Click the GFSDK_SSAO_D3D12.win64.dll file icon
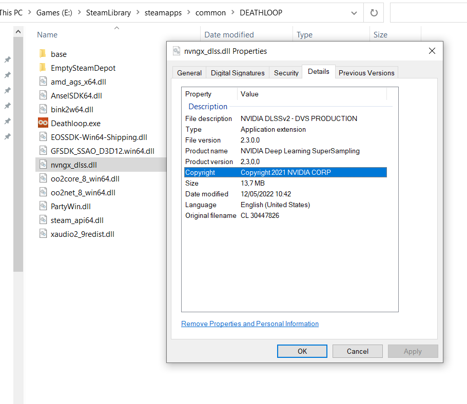The height and width of the screenshot is (404, 467). 43,151
